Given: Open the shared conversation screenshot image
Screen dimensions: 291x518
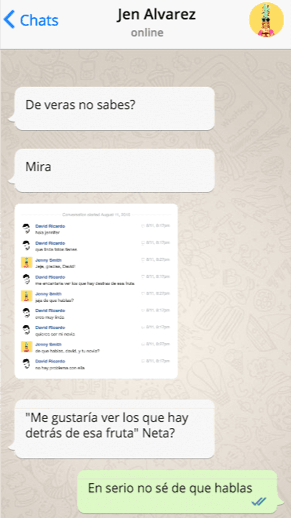Looking at the screenshot, I should click(x=96, y=291).
